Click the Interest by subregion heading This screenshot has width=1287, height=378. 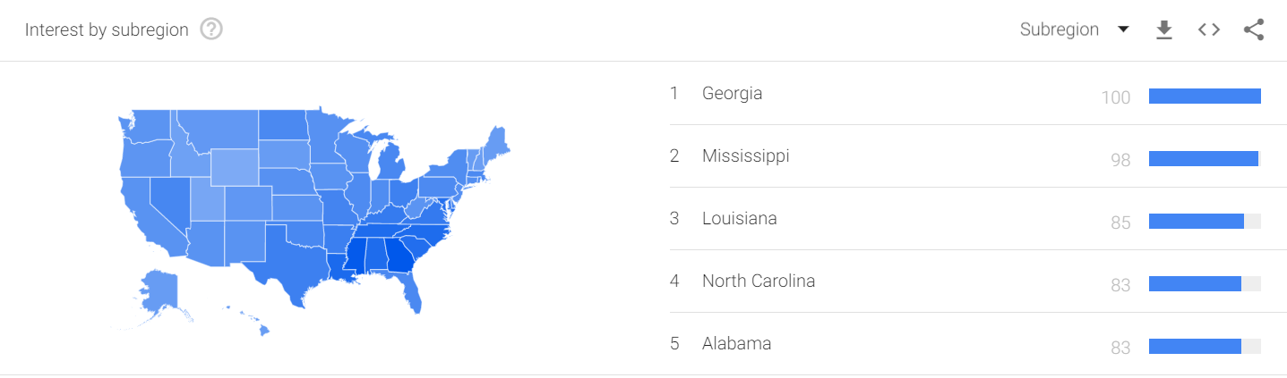pos(107,29)
